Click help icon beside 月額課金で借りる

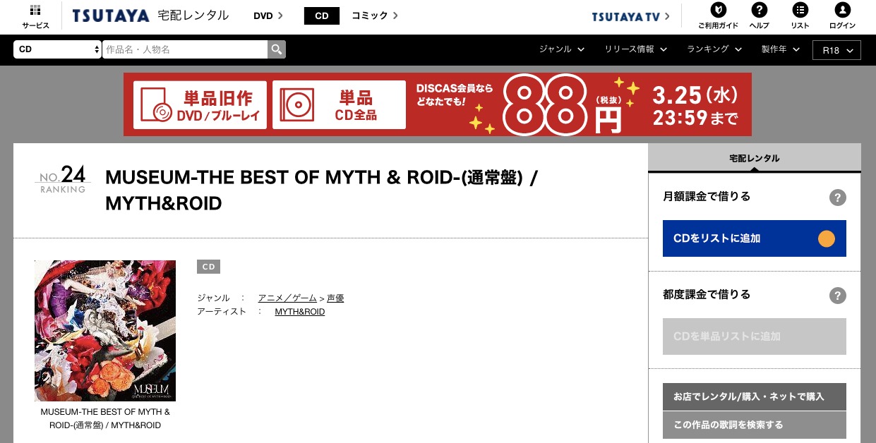click(x=837, y=198)
